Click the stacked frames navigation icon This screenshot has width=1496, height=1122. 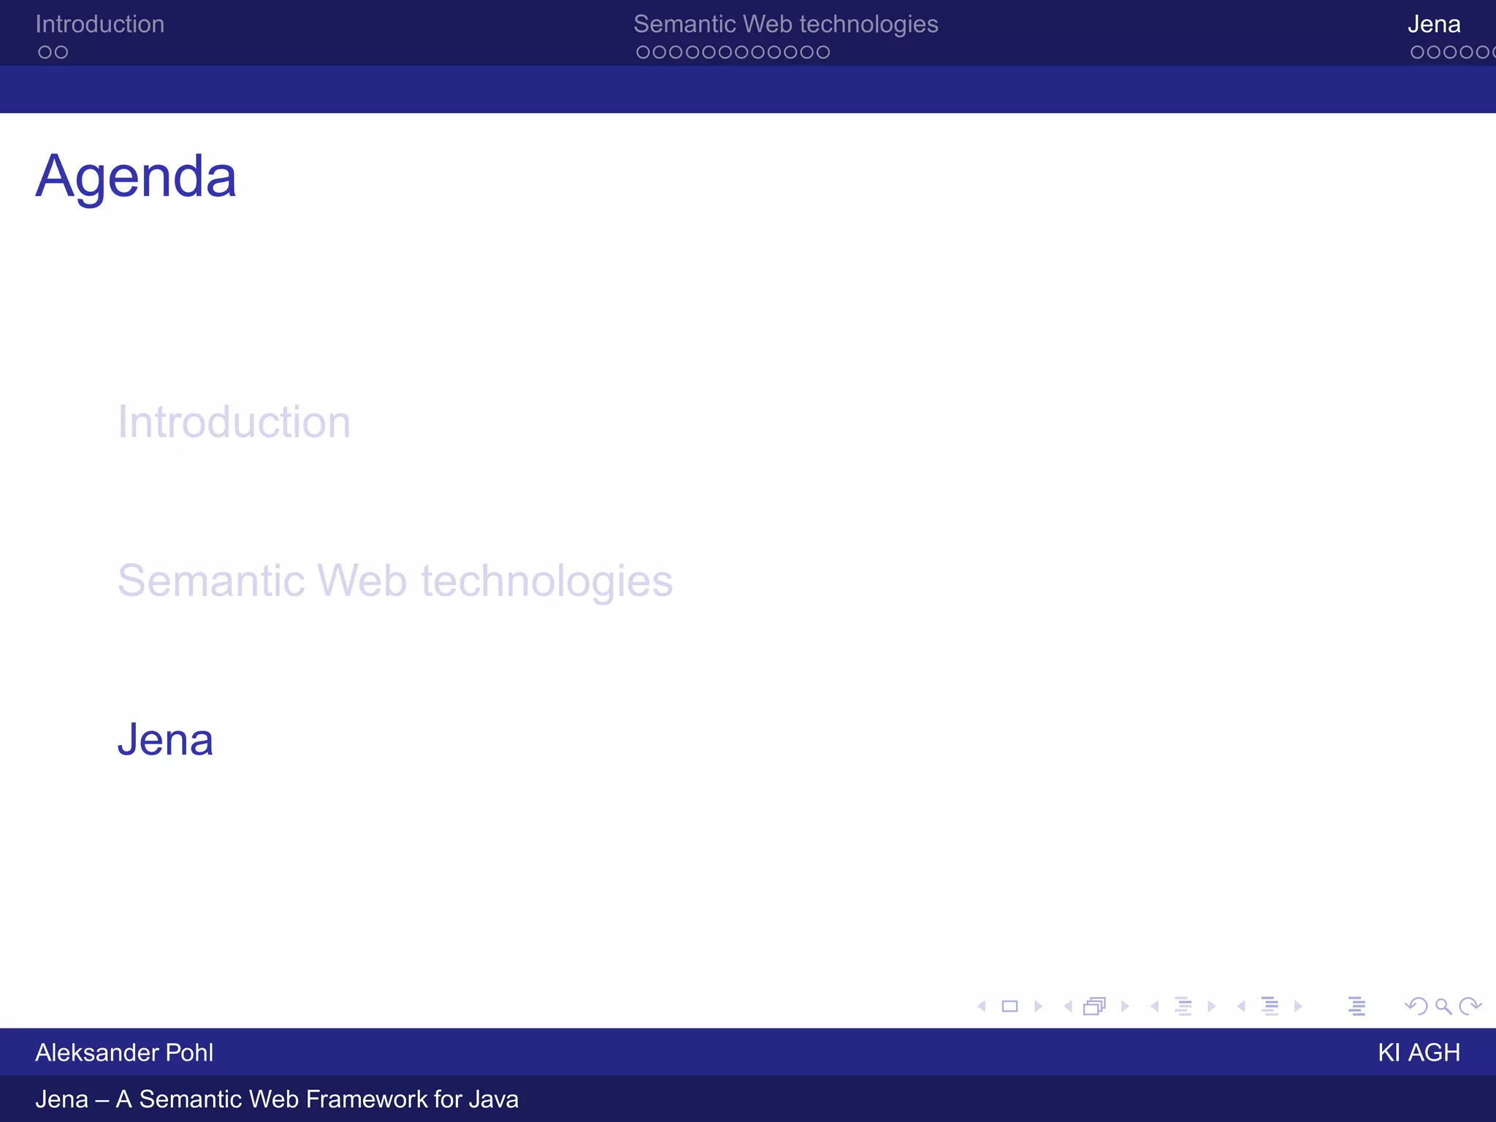(1094, 1007)
